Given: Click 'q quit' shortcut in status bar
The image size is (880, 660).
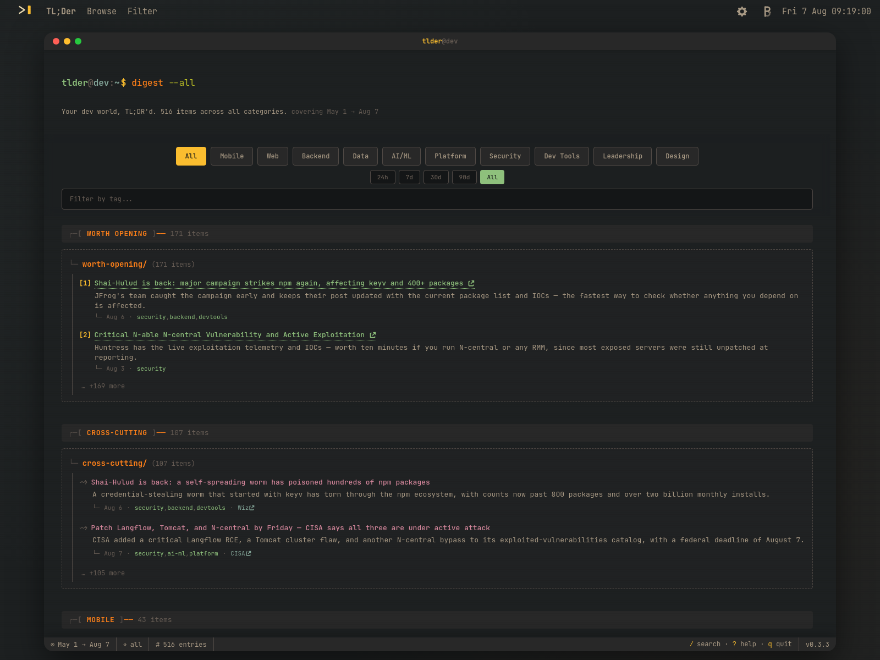Looking at the screenshot, I should 780,644.
